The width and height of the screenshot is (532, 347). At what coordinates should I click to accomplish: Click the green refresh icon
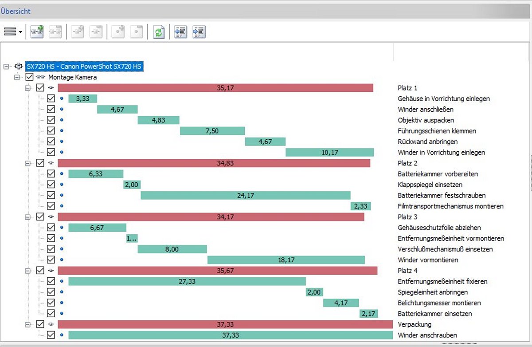(x=159, y=32)
